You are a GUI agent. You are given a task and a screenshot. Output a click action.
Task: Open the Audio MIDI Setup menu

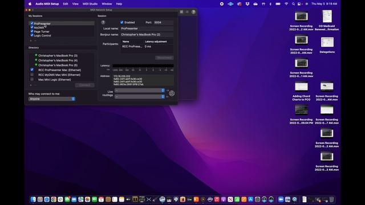47,4
